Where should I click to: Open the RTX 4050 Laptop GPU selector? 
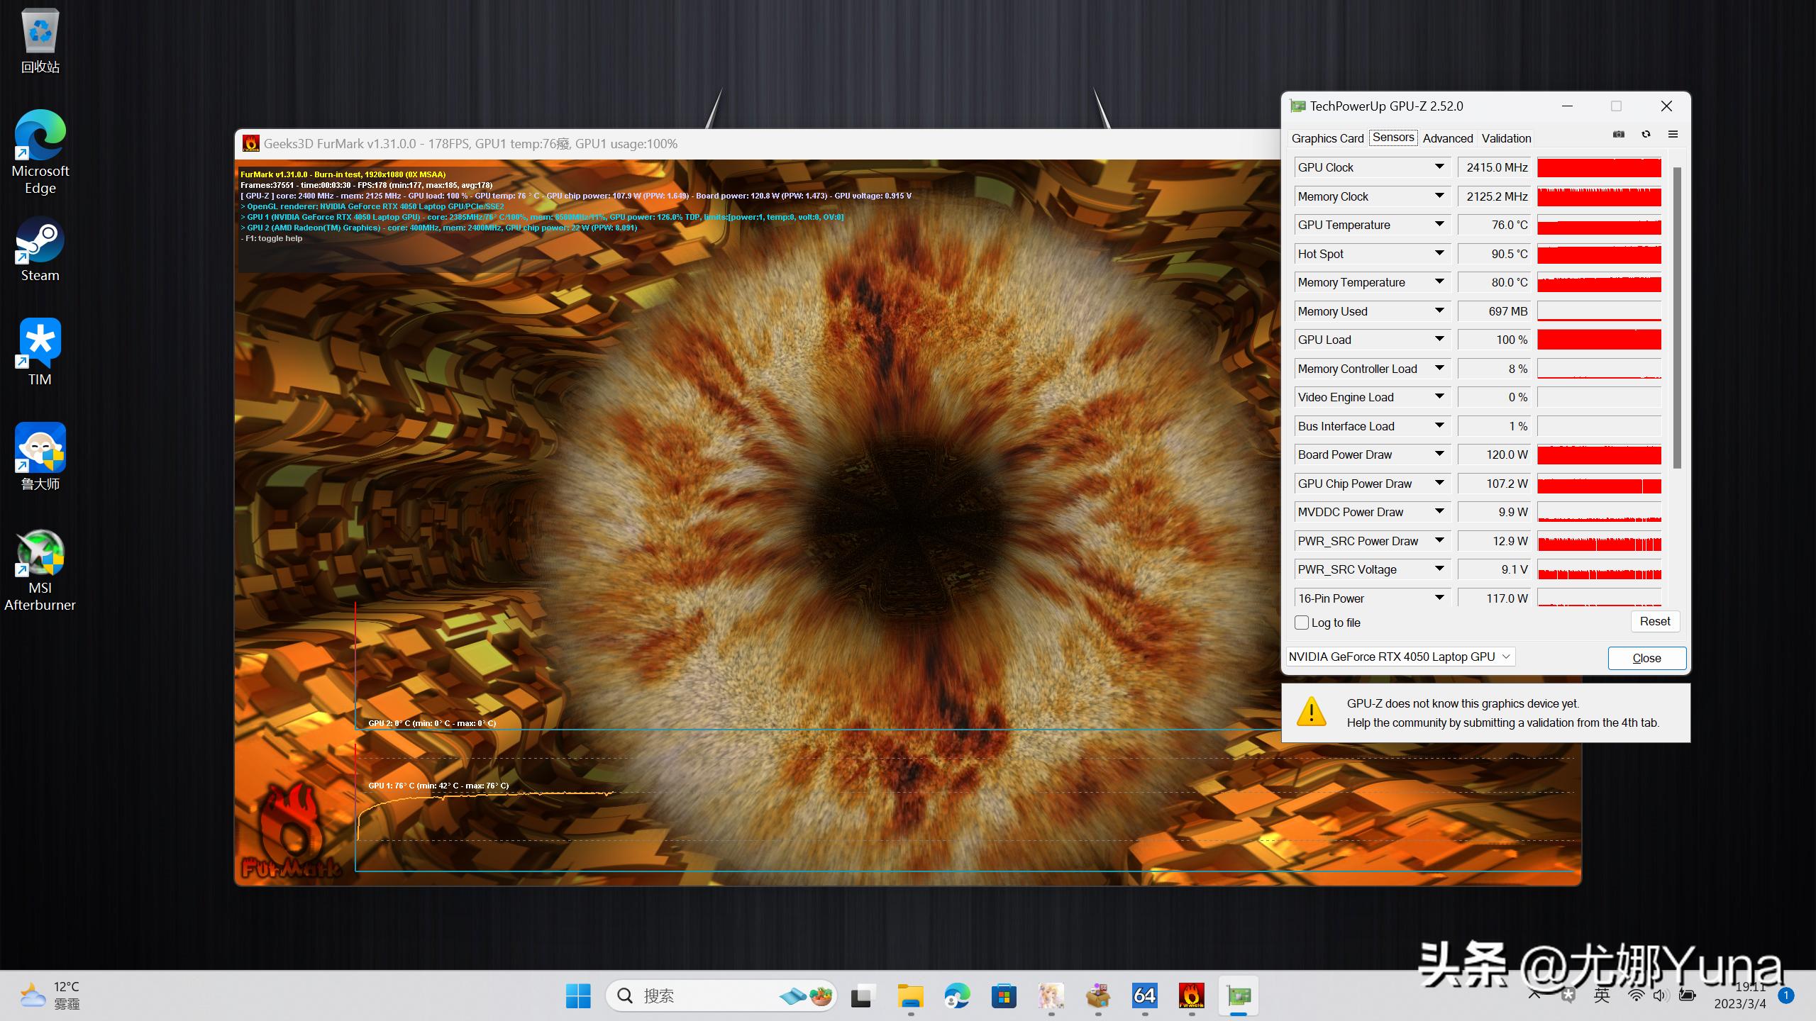click(x=1400, y=657)
